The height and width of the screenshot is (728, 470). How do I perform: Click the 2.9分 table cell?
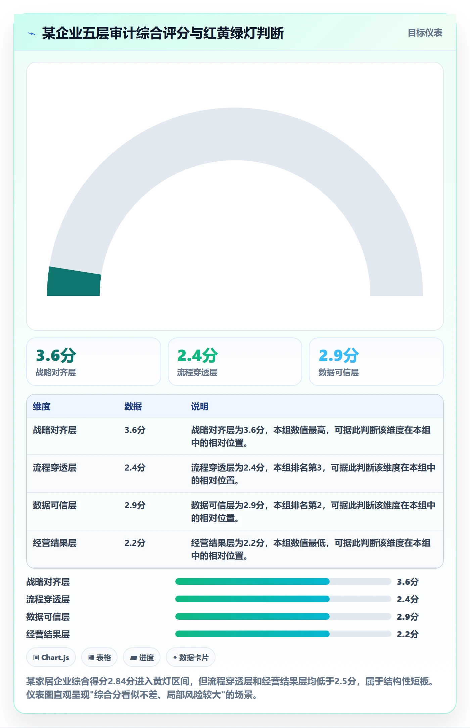tap(135, 505)
